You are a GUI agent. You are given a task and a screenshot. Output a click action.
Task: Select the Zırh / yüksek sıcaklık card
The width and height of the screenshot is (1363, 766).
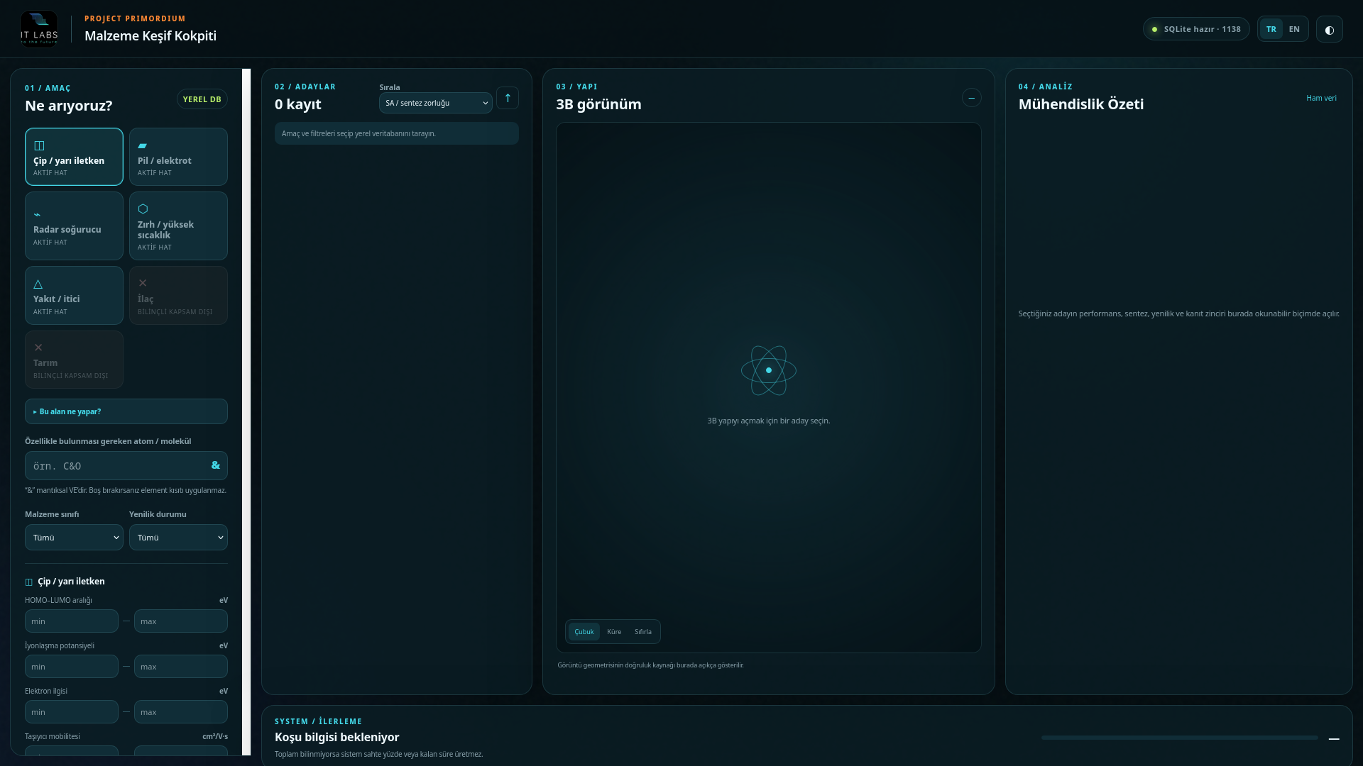pyautogui.click(x=178, y=226)
